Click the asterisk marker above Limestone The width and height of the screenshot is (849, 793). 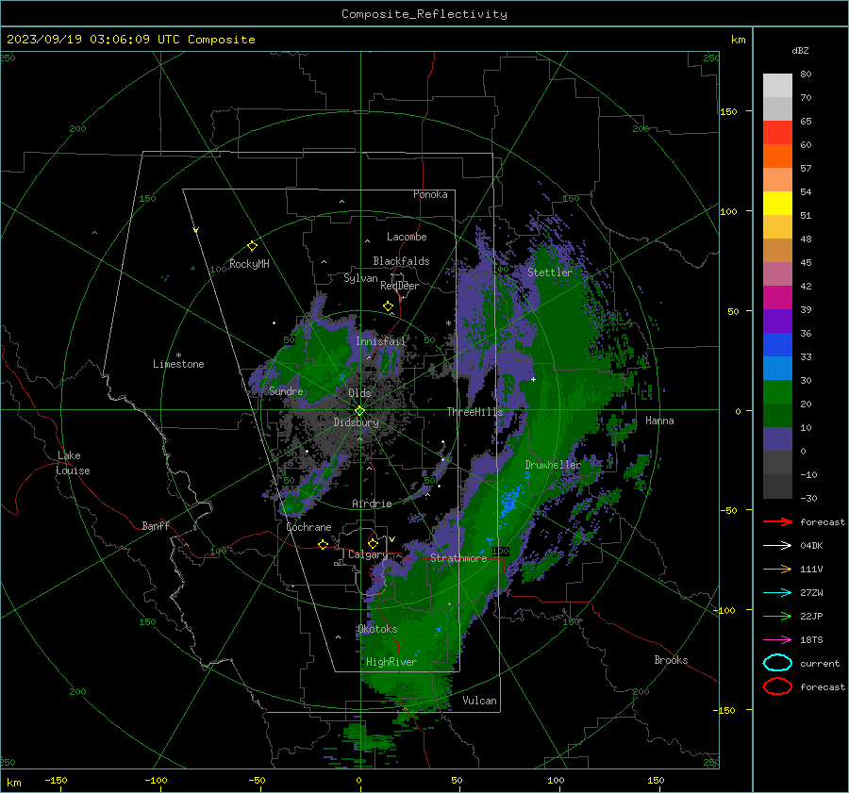pos(178,355)
